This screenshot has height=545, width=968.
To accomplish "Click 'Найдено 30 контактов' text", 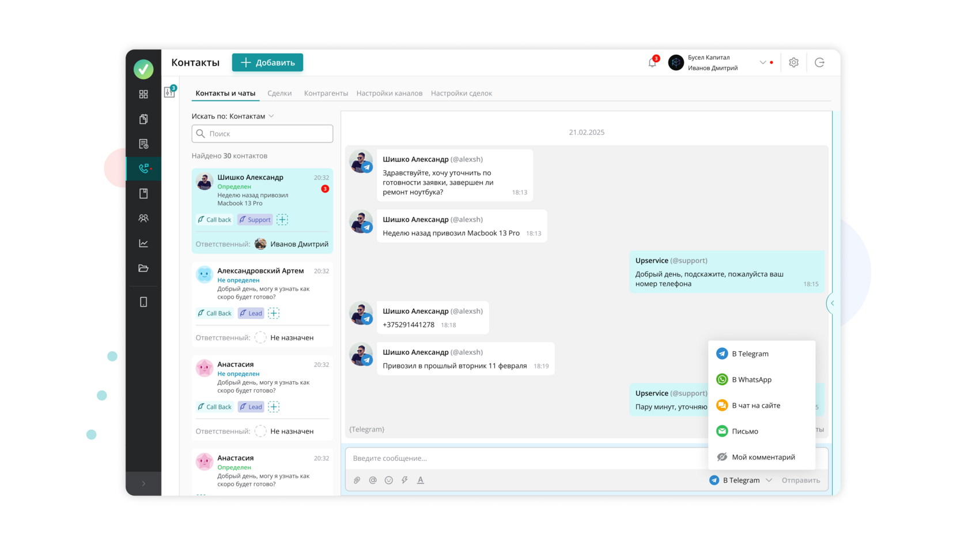I will tap(229, 156).
